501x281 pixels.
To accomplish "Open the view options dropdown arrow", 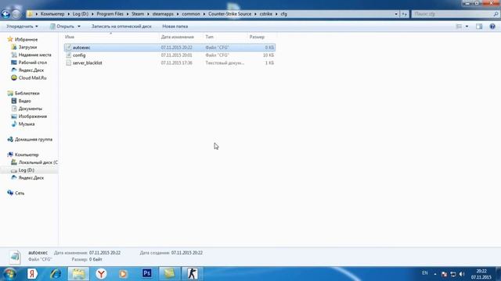I will [467, 27].
